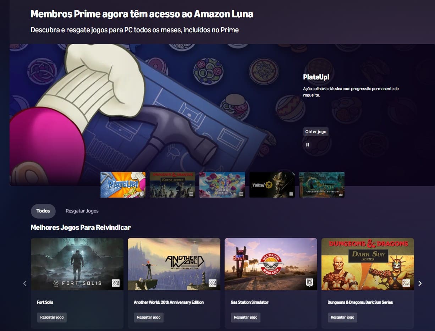
Task: Click Obter jogo for PlateUp!
Action: coord(316,132)
